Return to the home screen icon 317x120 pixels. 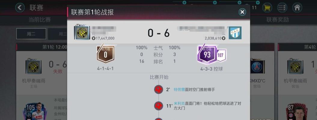point(297,8)
